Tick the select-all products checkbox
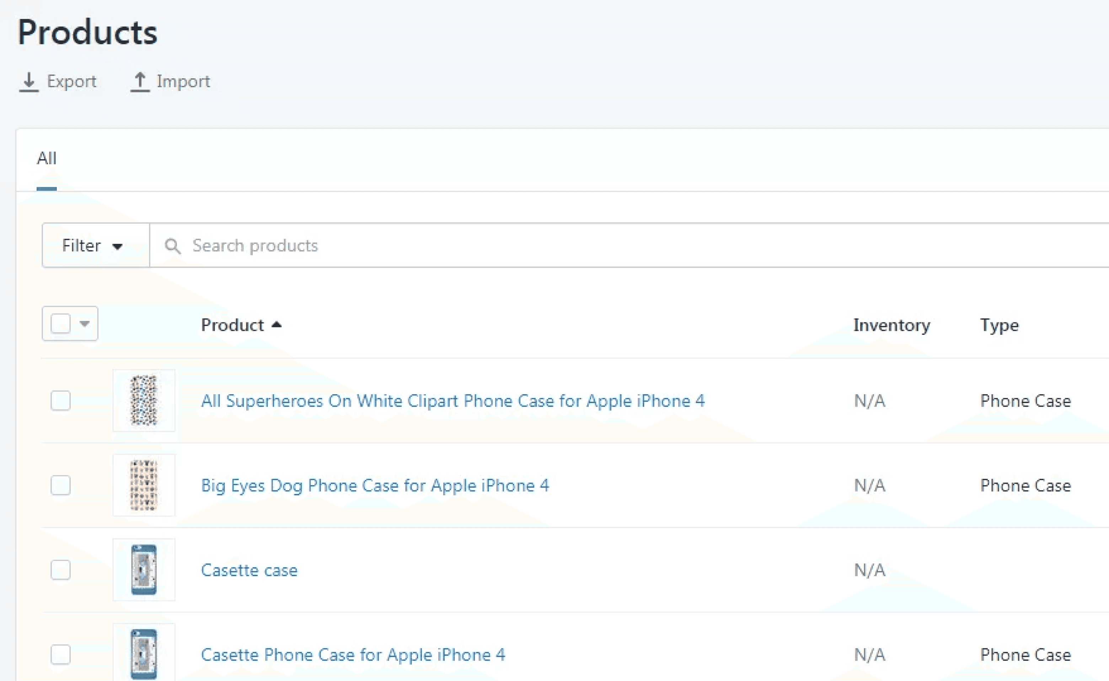Screen dimensions: 1109x681 [61, 323]
